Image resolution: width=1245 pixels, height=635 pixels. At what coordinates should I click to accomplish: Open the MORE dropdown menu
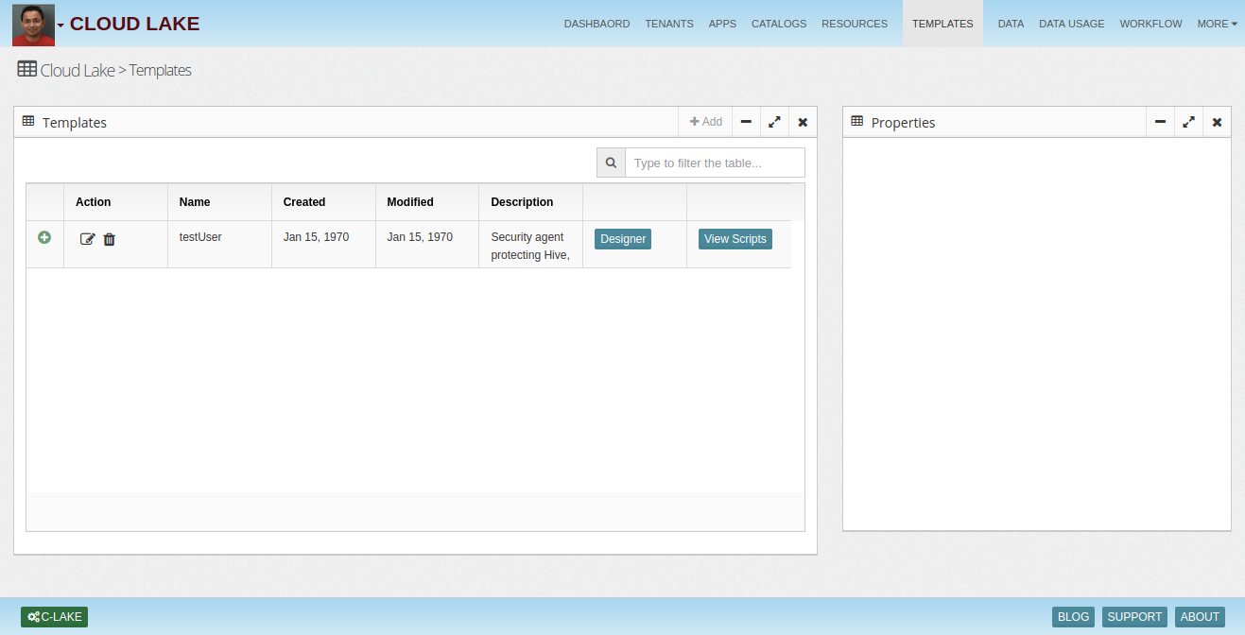[1217, 24]
